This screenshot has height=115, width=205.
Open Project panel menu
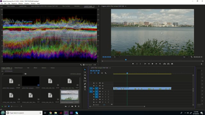point(12,68)
